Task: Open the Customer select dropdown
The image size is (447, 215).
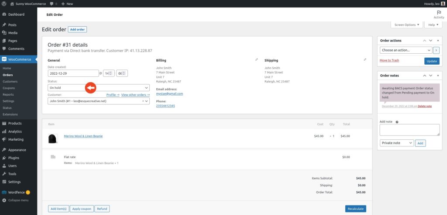Action: [x=99, y=101]
